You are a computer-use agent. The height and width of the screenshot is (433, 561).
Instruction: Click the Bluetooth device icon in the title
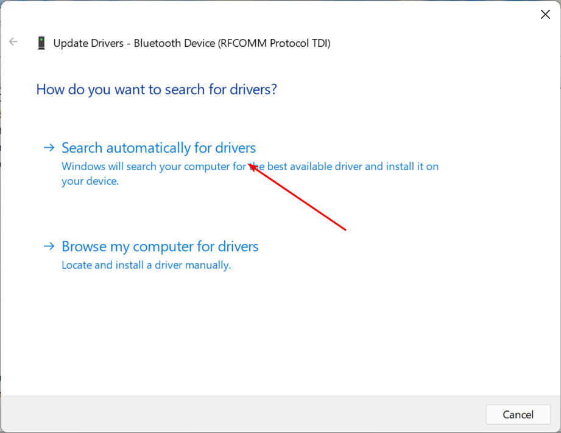click(x=41, y=43)
